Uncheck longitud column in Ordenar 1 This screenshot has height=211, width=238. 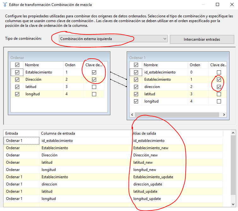click(136, 101)
